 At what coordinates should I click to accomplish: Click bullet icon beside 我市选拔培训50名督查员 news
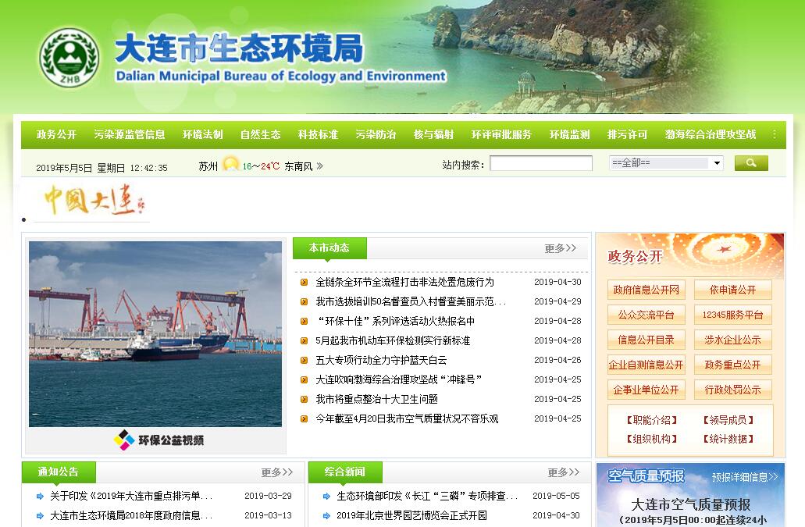[304, 301]
